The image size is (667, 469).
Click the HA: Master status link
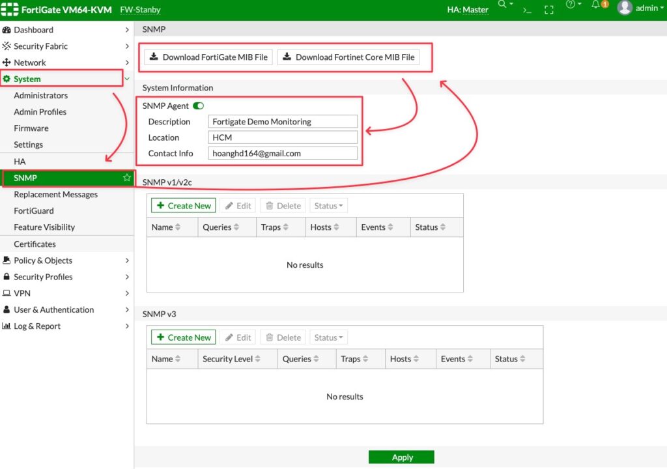coord(468,9)
